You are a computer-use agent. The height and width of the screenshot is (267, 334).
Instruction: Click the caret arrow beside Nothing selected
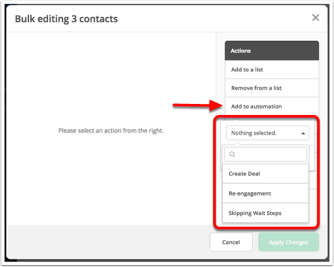[303, 133]
